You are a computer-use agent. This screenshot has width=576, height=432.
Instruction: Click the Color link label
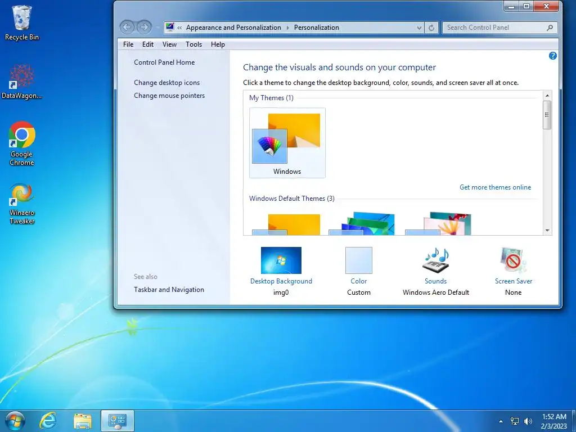click(x=358, y=281)
